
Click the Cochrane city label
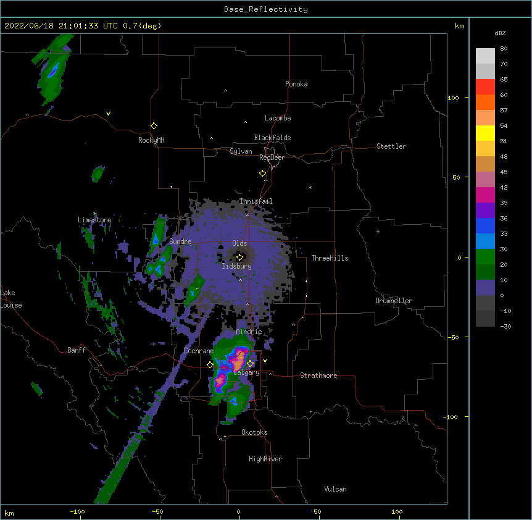click(199, 351)
